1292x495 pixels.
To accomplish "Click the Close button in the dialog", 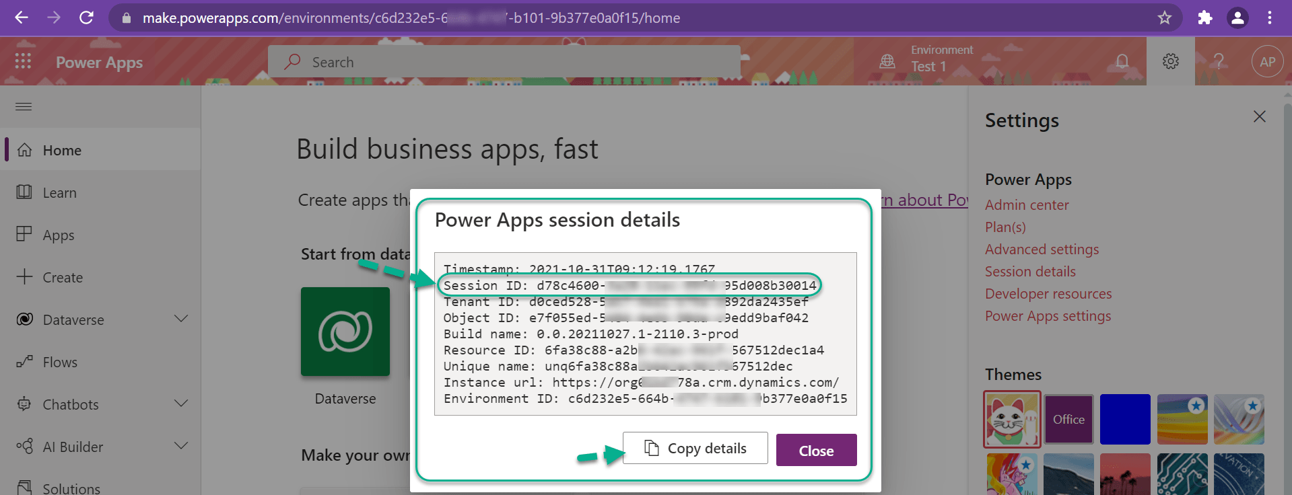I will tap(816, 450).
